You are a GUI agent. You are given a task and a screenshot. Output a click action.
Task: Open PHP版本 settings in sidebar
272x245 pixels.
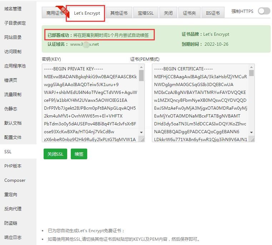[x=13, y=166]
